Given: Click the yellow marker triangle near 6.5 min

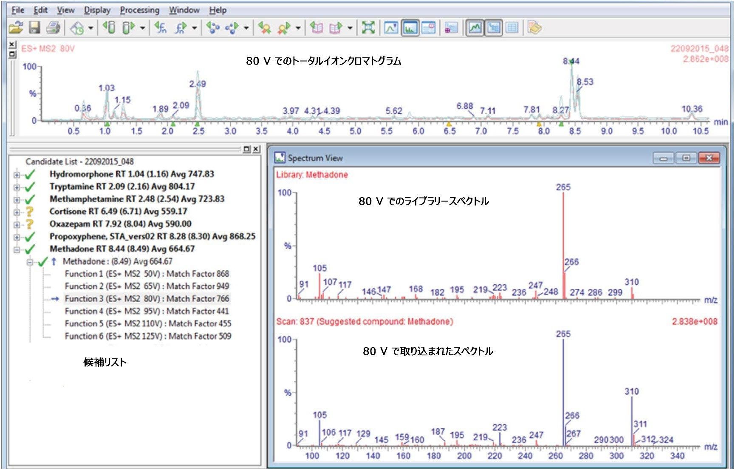Looking at the screenshot, I should tap(449, 124).
